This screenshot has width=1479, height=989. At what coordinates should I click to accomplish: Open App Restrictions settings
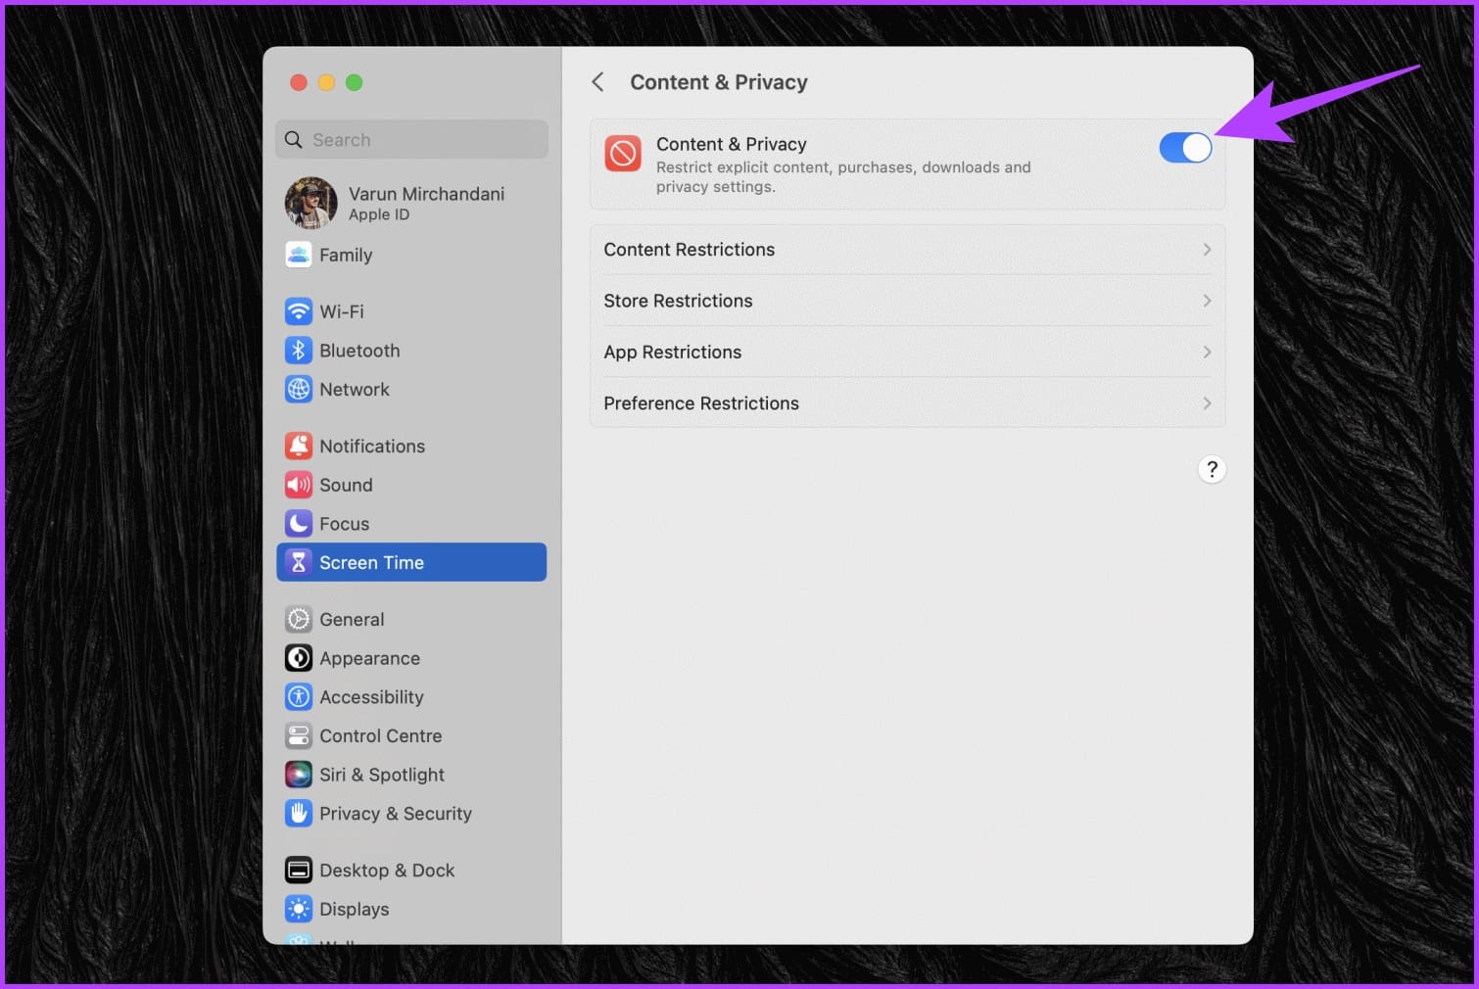pyautogui.click(x=907, y=352)
